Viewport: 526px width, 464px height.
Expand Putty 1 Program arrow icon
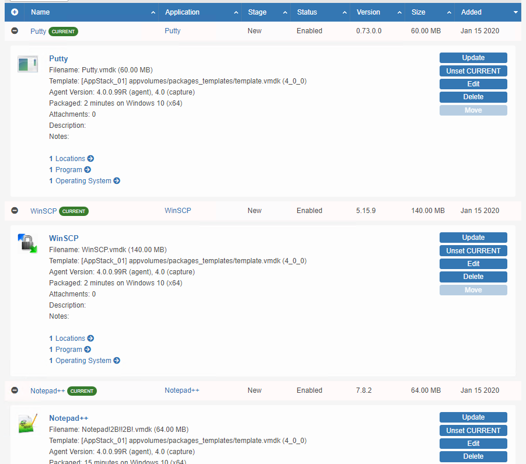click(x=88, y=169)
